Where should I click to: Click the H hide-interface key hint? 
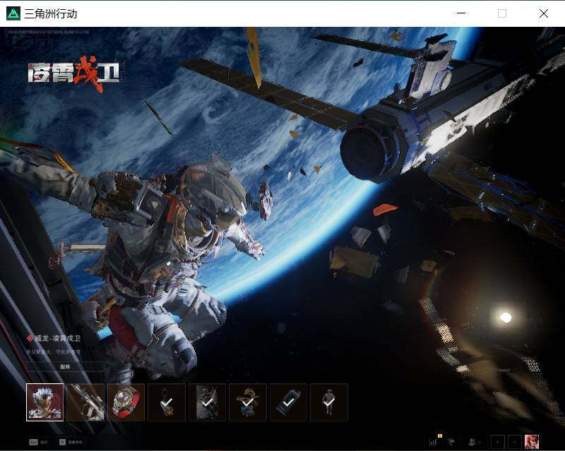coord(71,442)
